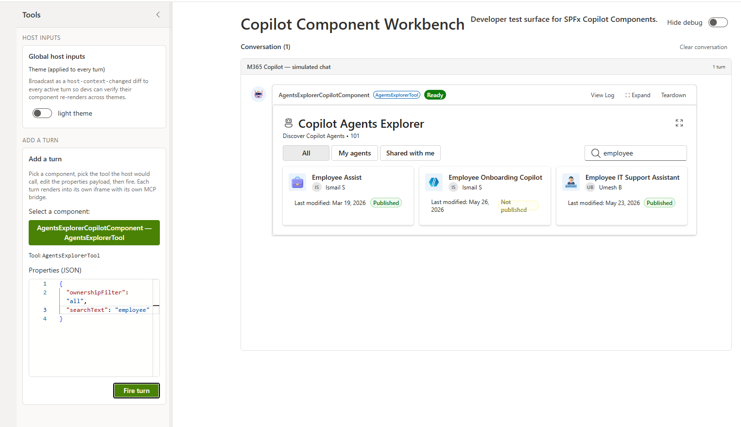This screenshot has height=427, width=741.
Task: Click the Conversation (1) heading
Action: click(x=265, y=47)
